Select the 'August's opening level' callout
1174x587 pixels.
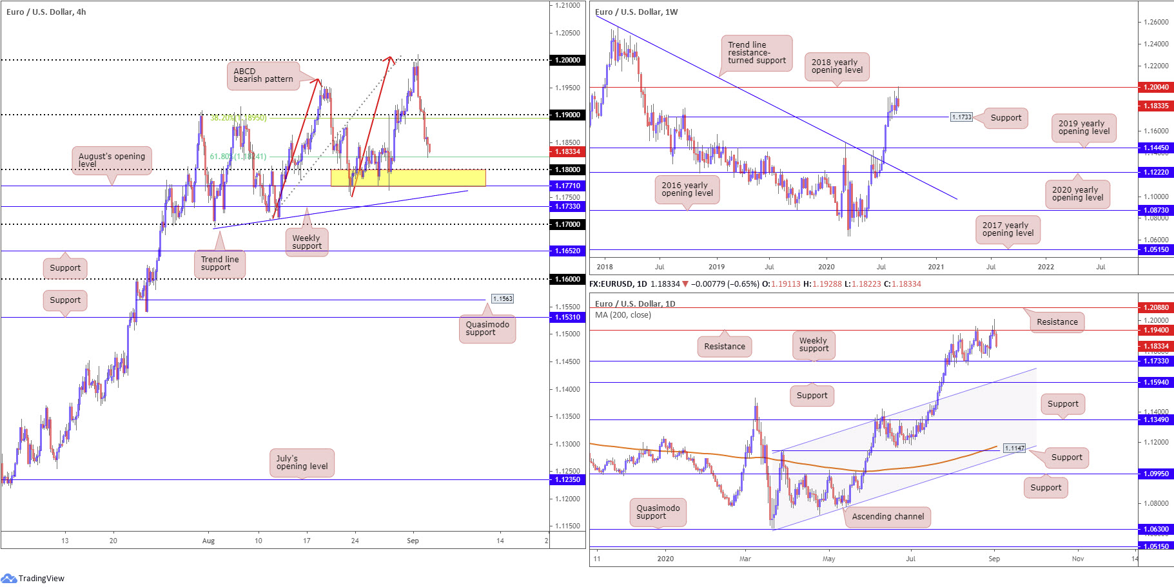point(112,160)
